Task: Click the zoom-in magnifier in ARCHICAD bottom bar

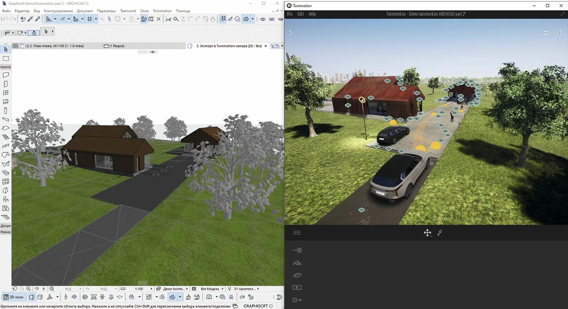Action: tap(29, 289)
